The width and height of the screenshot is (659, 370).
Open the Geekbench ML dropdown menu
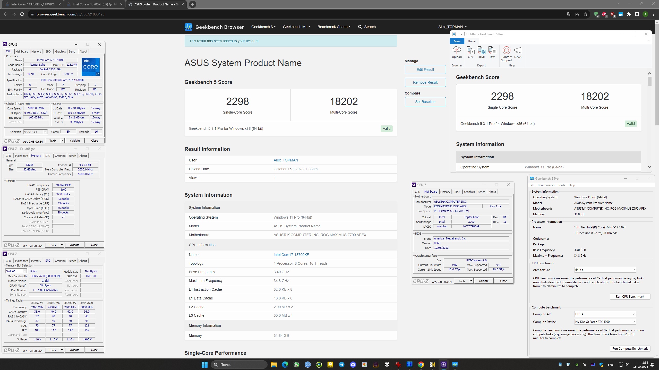(296, 27)
